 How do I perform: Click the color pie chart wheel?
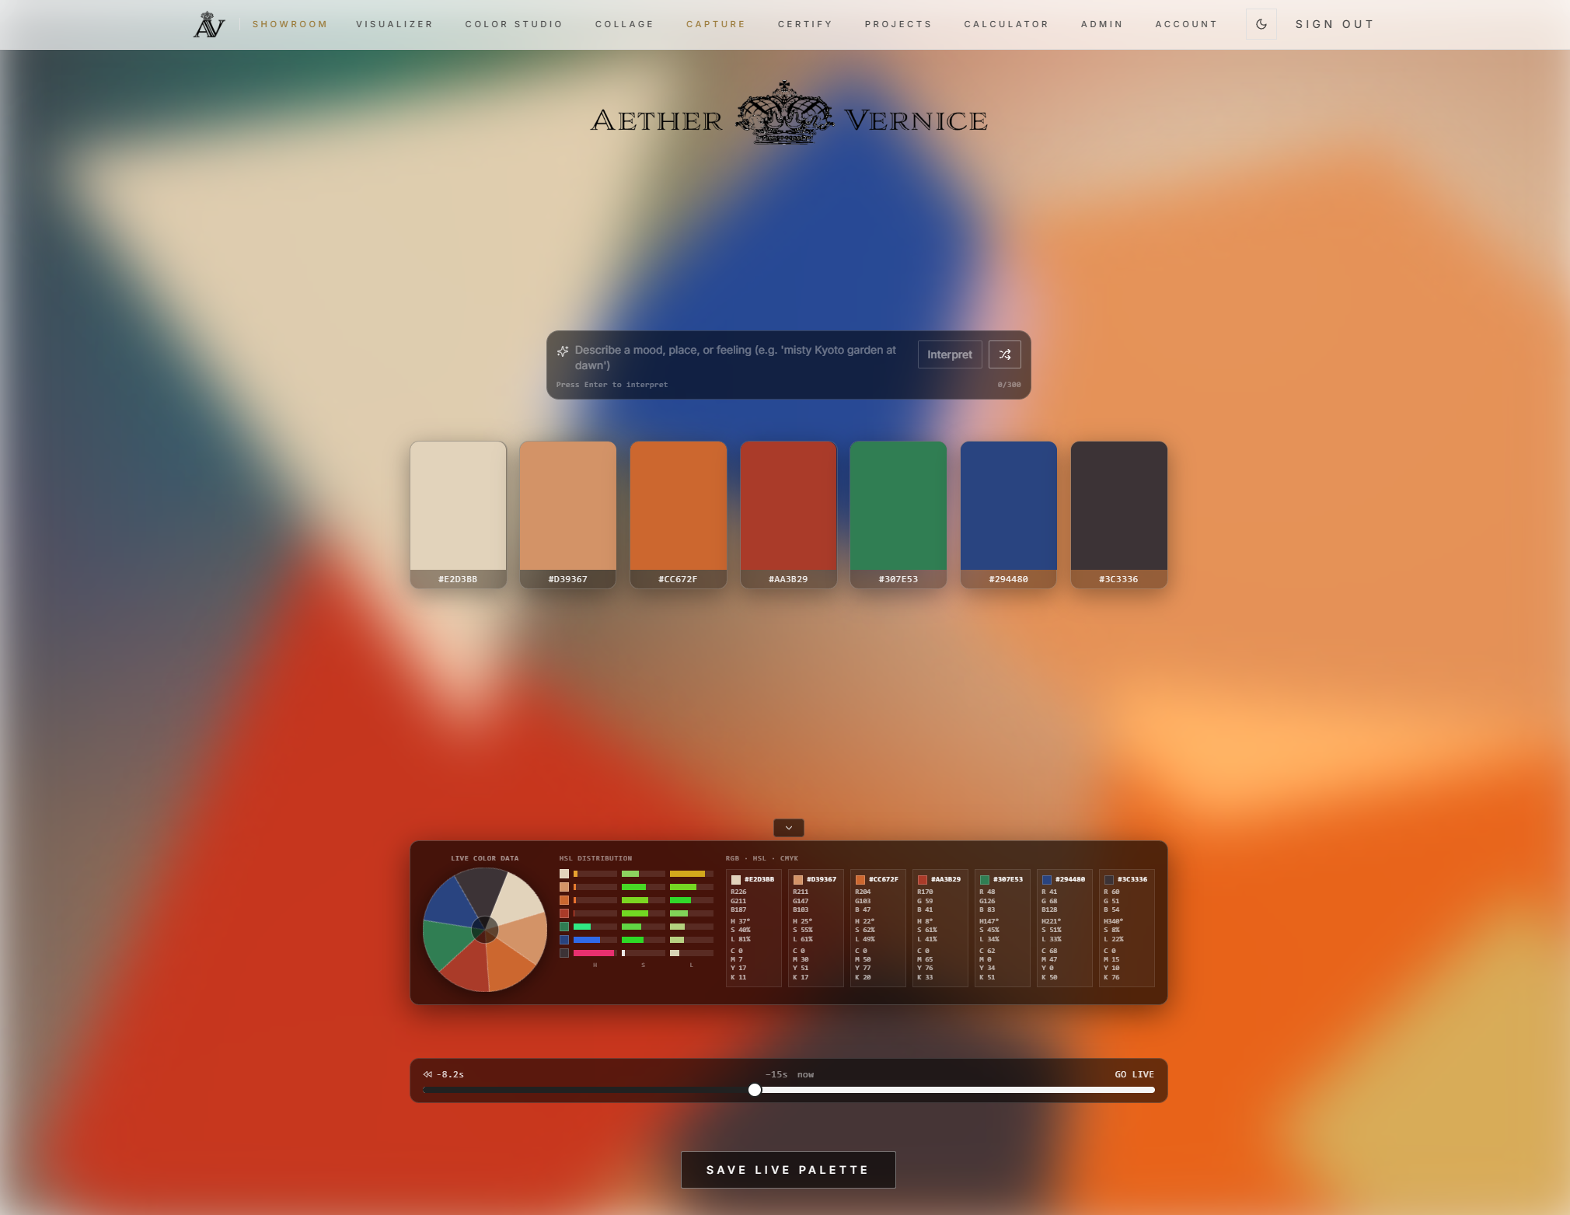click(485, 930)
